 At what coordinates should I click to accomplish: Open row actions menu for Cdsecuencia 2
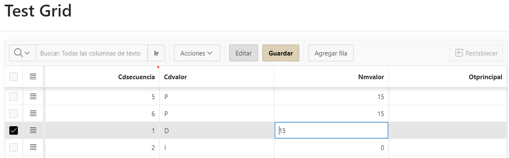point(33,147)
